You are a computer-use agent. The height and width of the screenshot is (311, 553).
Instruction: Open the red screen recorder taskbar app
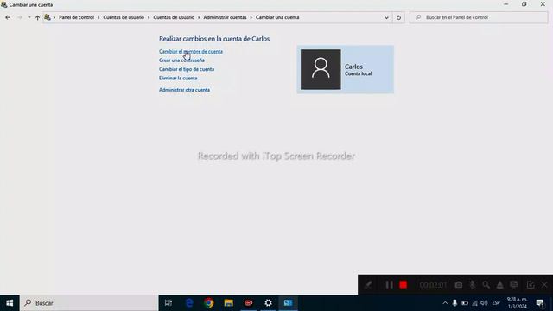point(248,303)
